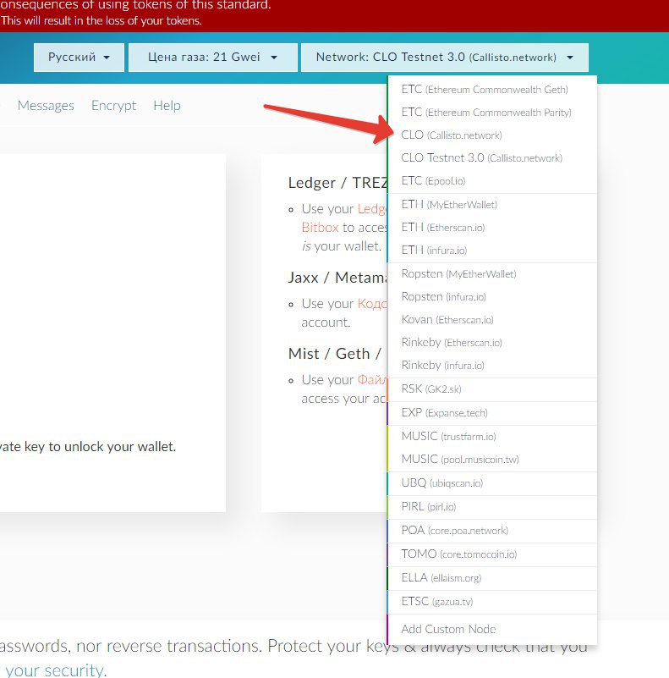Screen dimensions: 669x678
Task: Select ETH (infura.io) network
Action: pos(492,251)
